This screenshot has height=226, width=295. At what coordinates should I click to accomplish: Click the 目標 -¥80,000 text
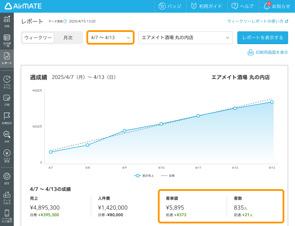(x=110, y=215)
